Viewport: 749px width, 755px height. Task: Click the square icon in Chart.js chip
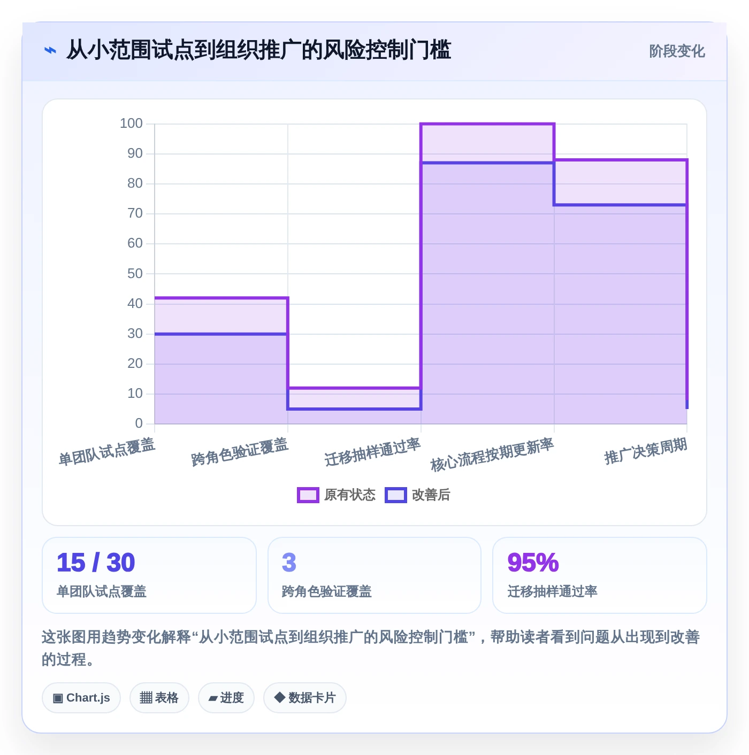(58, 698)
